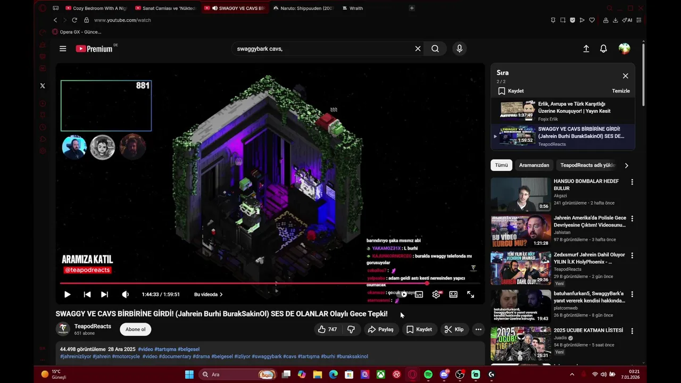
Task: Open TeapodReacts channel name link
Action: [93, 326]
